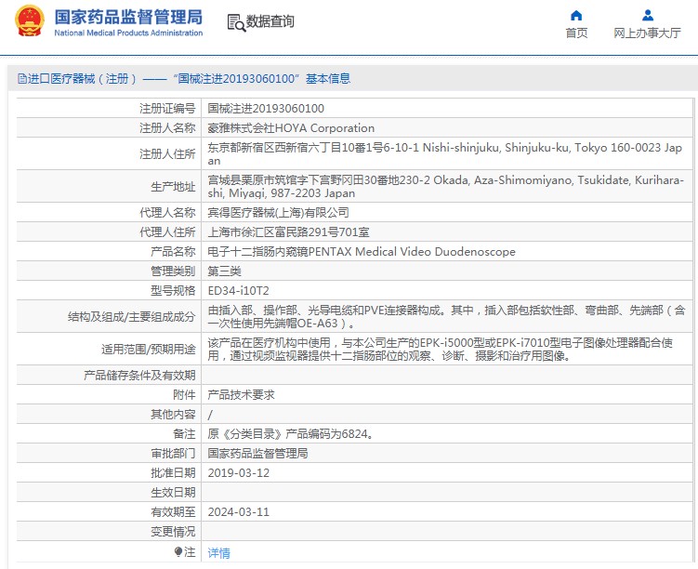Go to 首页 home page link
Screen dimensions: 698x569
(x=576, y=33)
